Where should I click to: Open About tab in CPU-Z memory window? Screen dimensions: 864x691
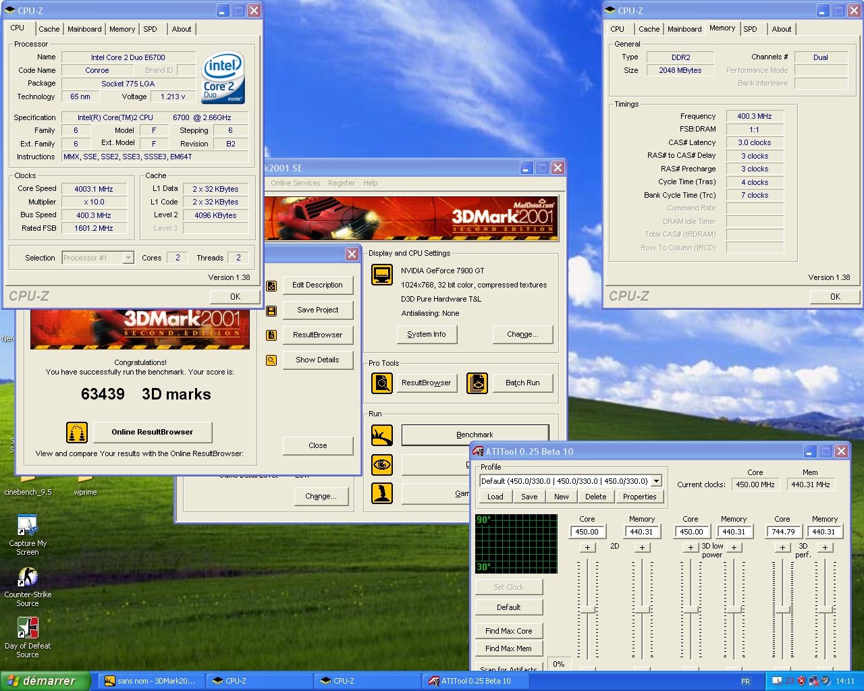782,29
